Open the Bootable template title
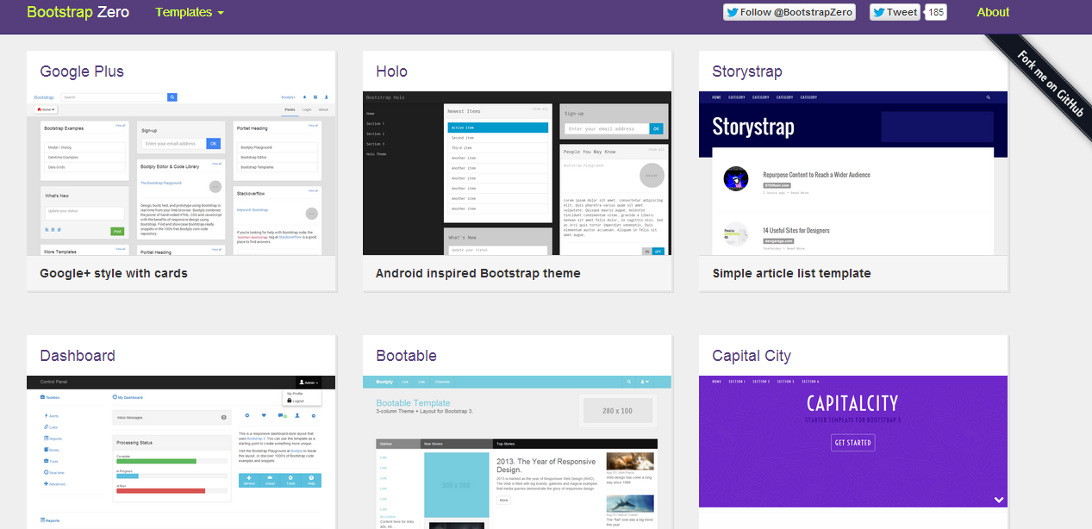 pos(406,356)
